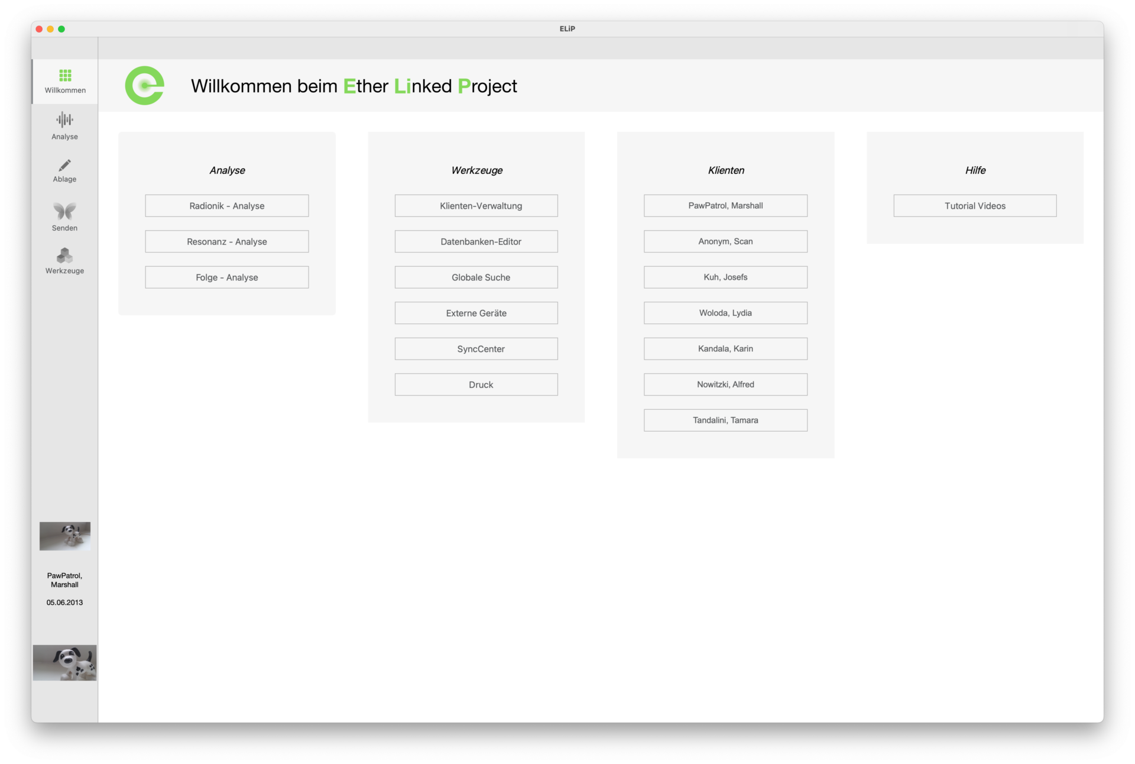1135x764 pixels.
Task: Open the Datenbanken-Editor
Action: click(476, 241)
